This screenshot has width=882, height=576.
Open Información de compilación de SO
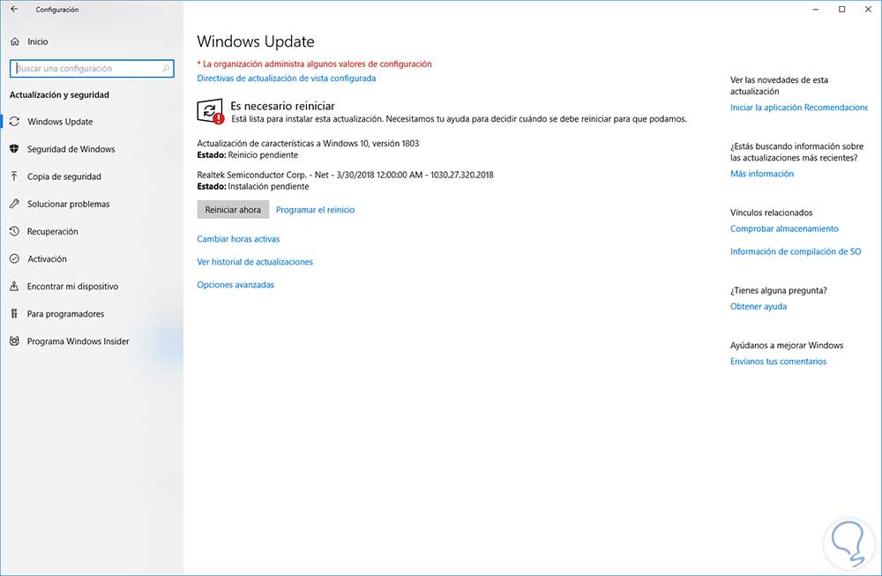pyautogui.click(x=796, y=252)
